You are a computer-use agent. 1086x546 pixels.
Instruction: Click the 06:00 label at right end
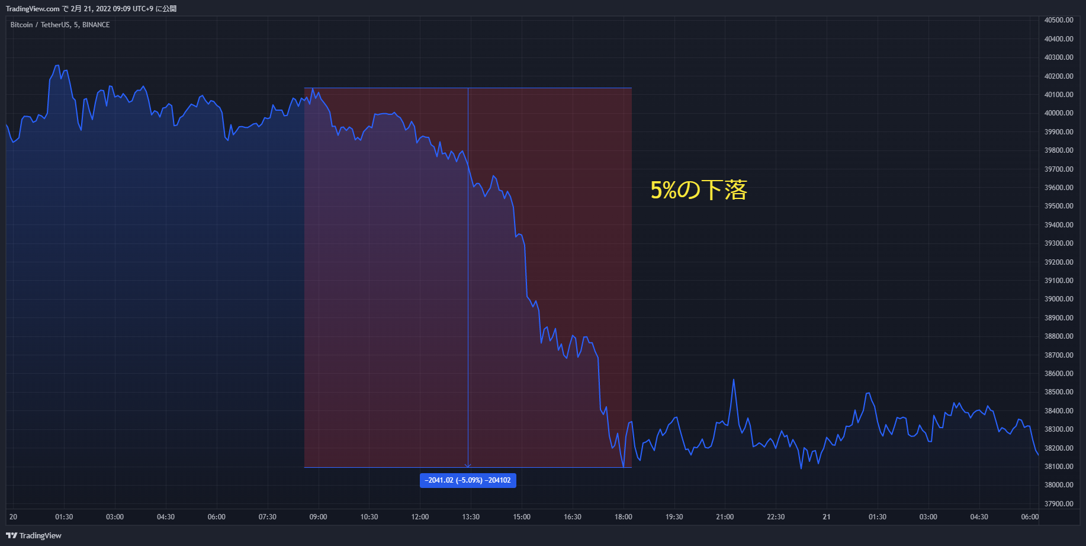pyautogui.click(x=1030, y=517)
